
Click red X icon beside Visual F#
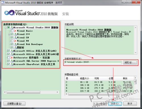tap(15, 41)
